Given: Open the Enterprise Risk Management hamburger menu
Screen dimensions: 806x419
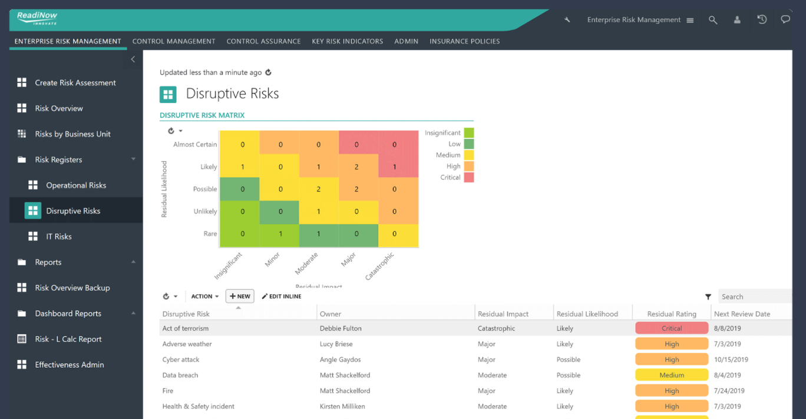Looking at the screenshot, I should pos(690,20).
